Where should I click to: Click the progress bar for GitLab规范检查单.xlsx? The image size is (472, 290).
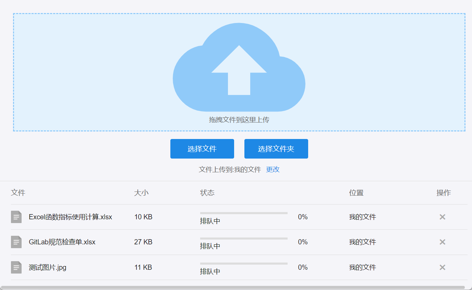point(244,239)
